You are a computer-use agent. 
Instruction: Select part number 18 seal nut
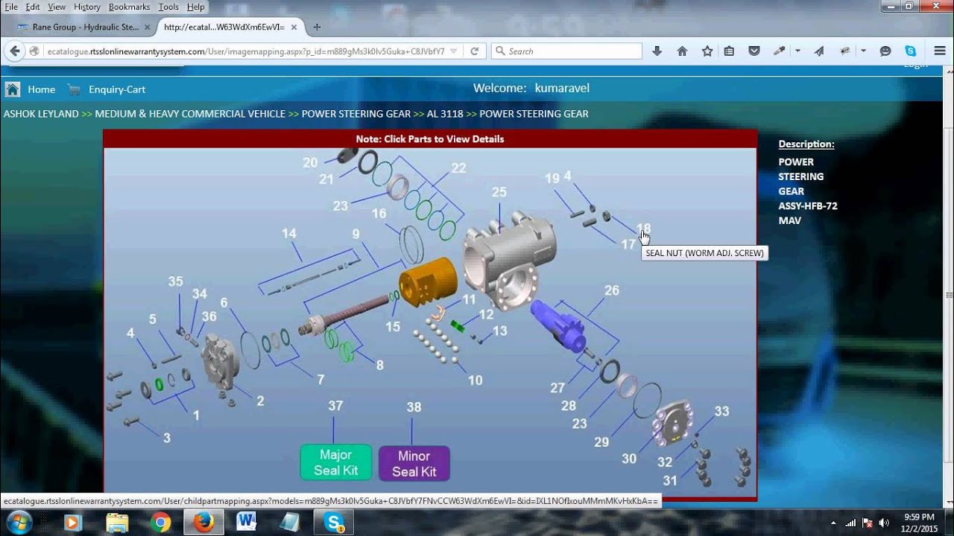644,229
